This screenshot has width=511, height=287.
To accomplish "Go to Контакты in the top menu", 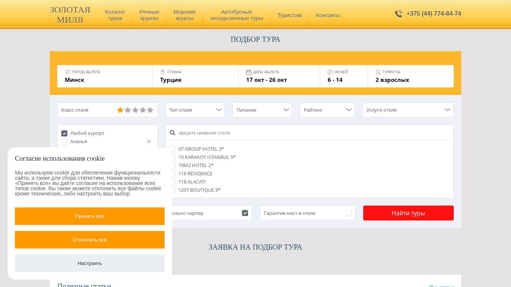I will click(328, 15).
